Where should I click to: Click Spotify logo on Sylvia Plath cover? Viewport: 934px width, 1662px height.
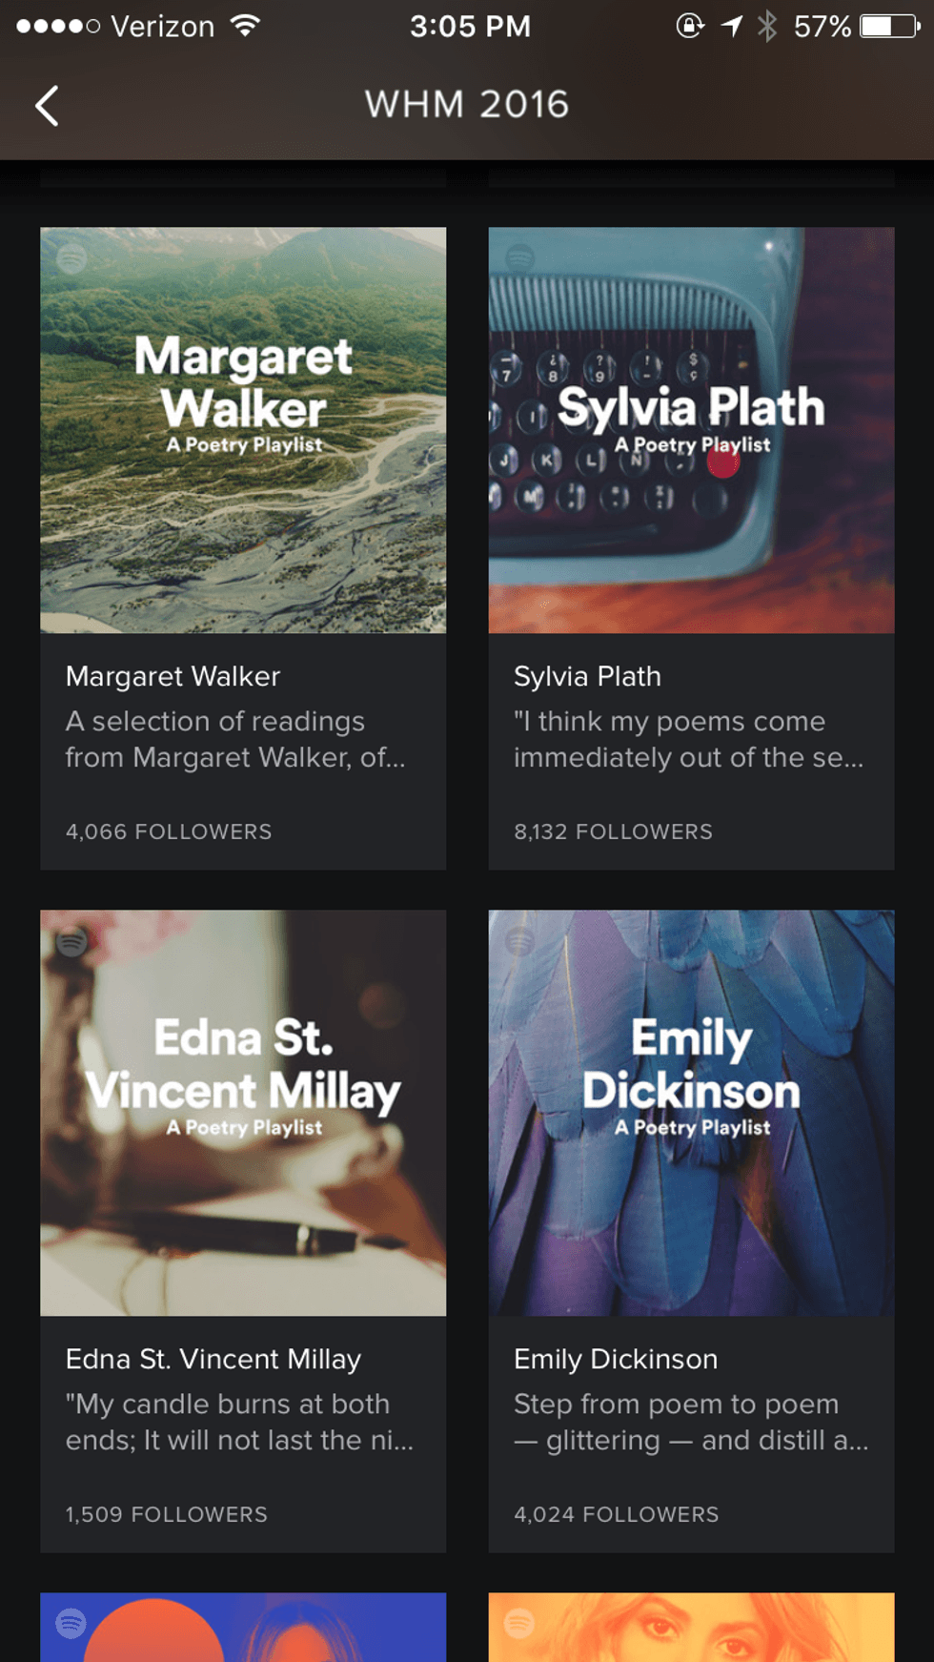click(x=519, y=258)
